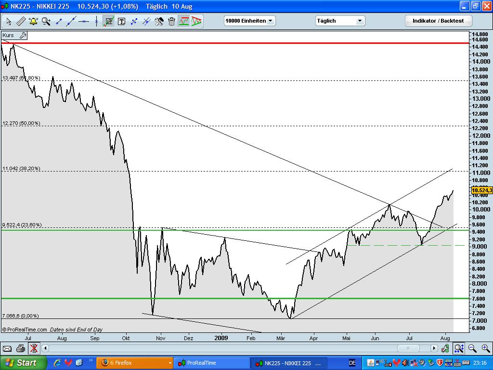
Task: Click the zoom out magnifier icon
Action: (x=472, y=348)
